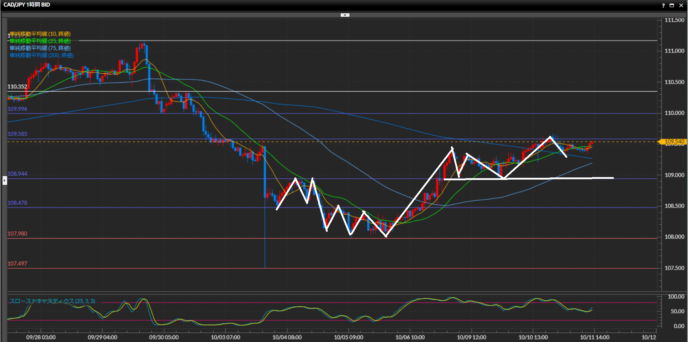688x342 pixels.
Task: Click the CAD/JPY 1時間 BID title
Action: [x=27, y=5]
